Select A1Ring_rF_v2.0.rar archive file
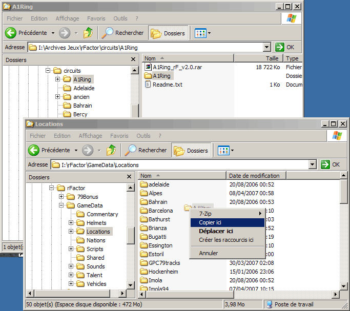The height and width of the screenshot is (311, 350). tap(173, 67)
